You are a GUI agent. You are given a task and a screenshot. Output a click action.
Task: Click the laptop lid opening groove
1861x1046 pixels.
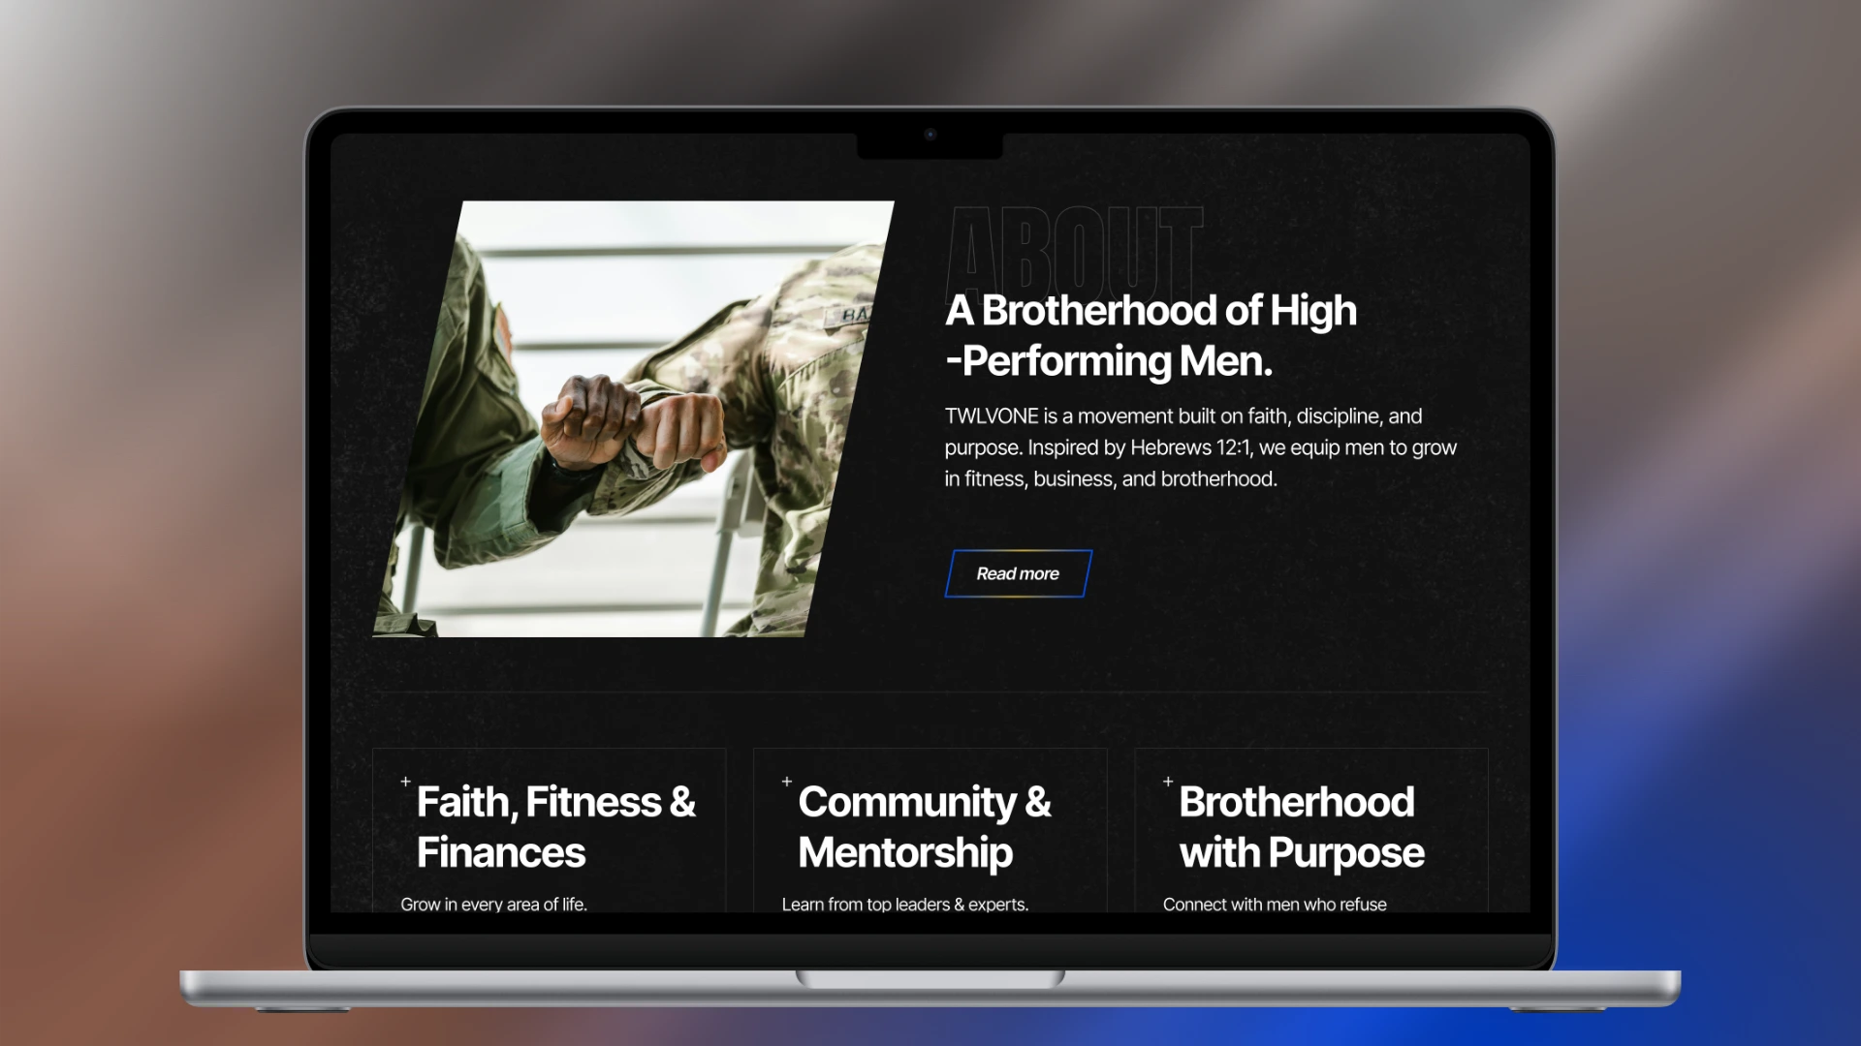point(930,978)
